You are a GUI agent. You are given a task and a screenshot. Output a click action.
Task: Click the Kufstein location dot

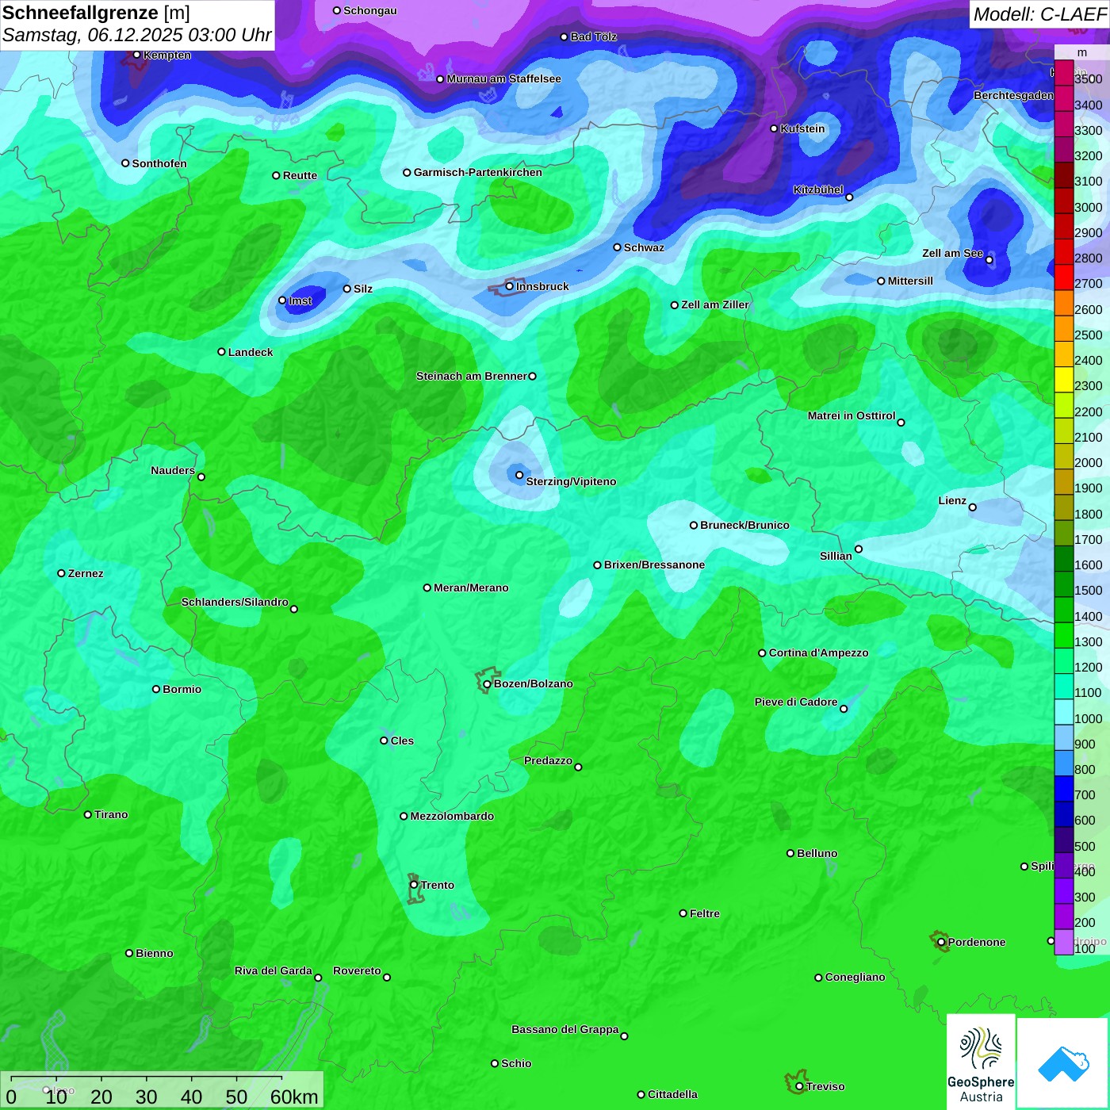click(775, 128)
